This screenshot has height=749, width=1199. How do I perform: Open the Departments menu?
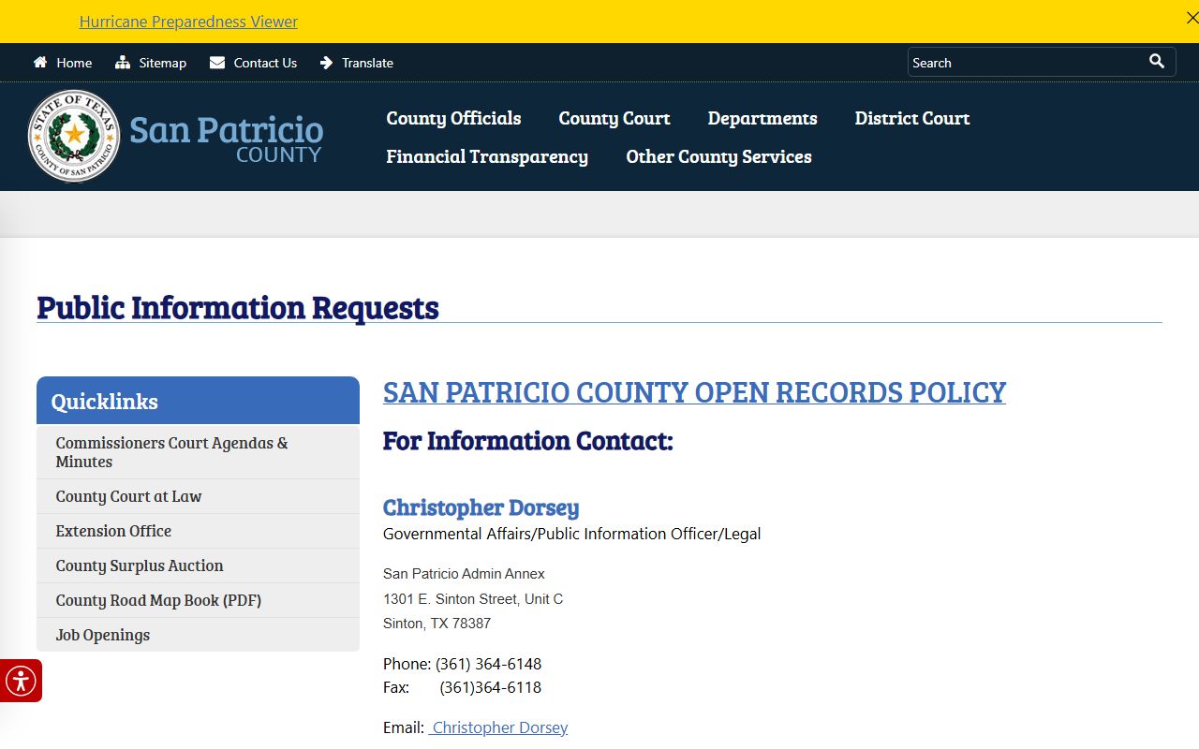pyautogui.click(x=762, y=118)
